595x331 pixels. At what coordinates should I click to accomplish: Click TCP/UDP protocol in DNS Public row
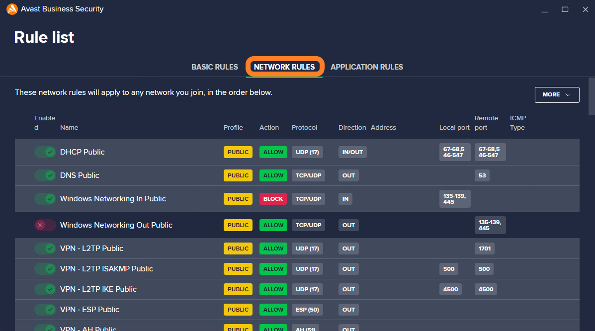309,175
